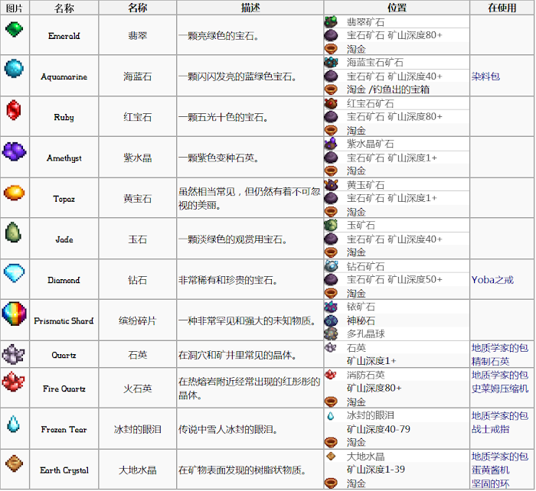Click the small droplet icon beside 冰封的眼泪 location
The height and width of the screenshot is (491, 536).
point(331,415)
